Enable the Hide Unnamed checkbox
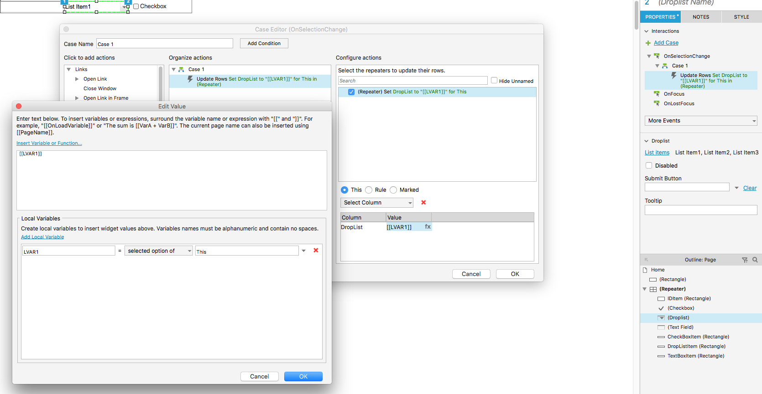Image resolution: width=762 pixels, height=394 pixels. point(494,81)
